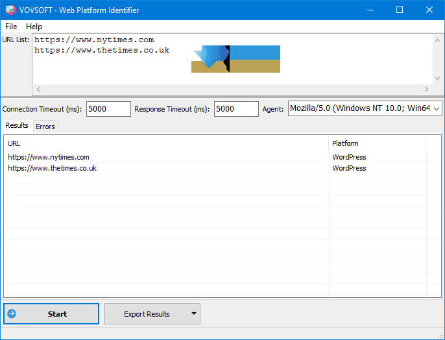Click the Start button
Viewport: 445px width, 340px height.
pos(51,313)
